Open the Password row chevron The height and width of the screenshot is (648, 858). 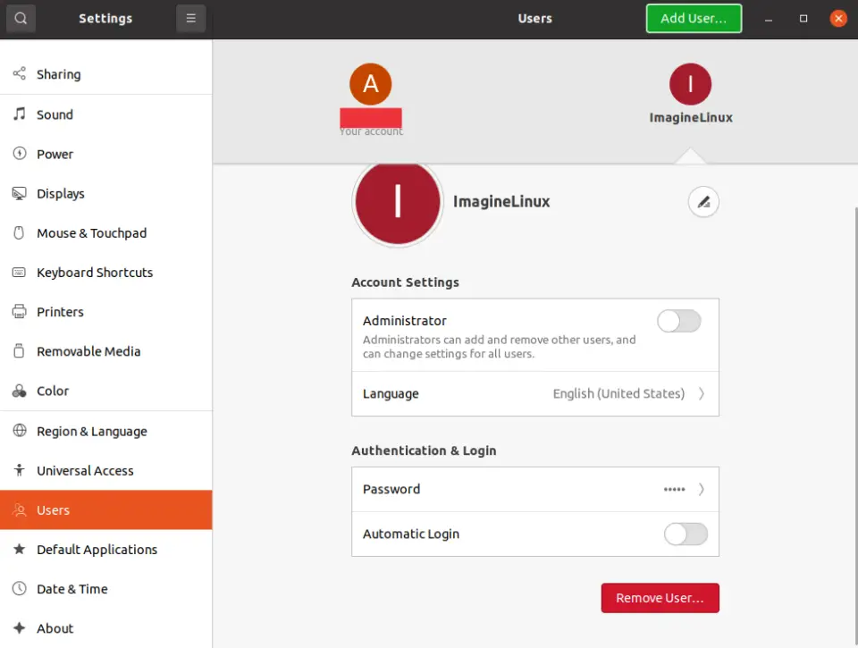pyautogui.click(x=702, y=490)
